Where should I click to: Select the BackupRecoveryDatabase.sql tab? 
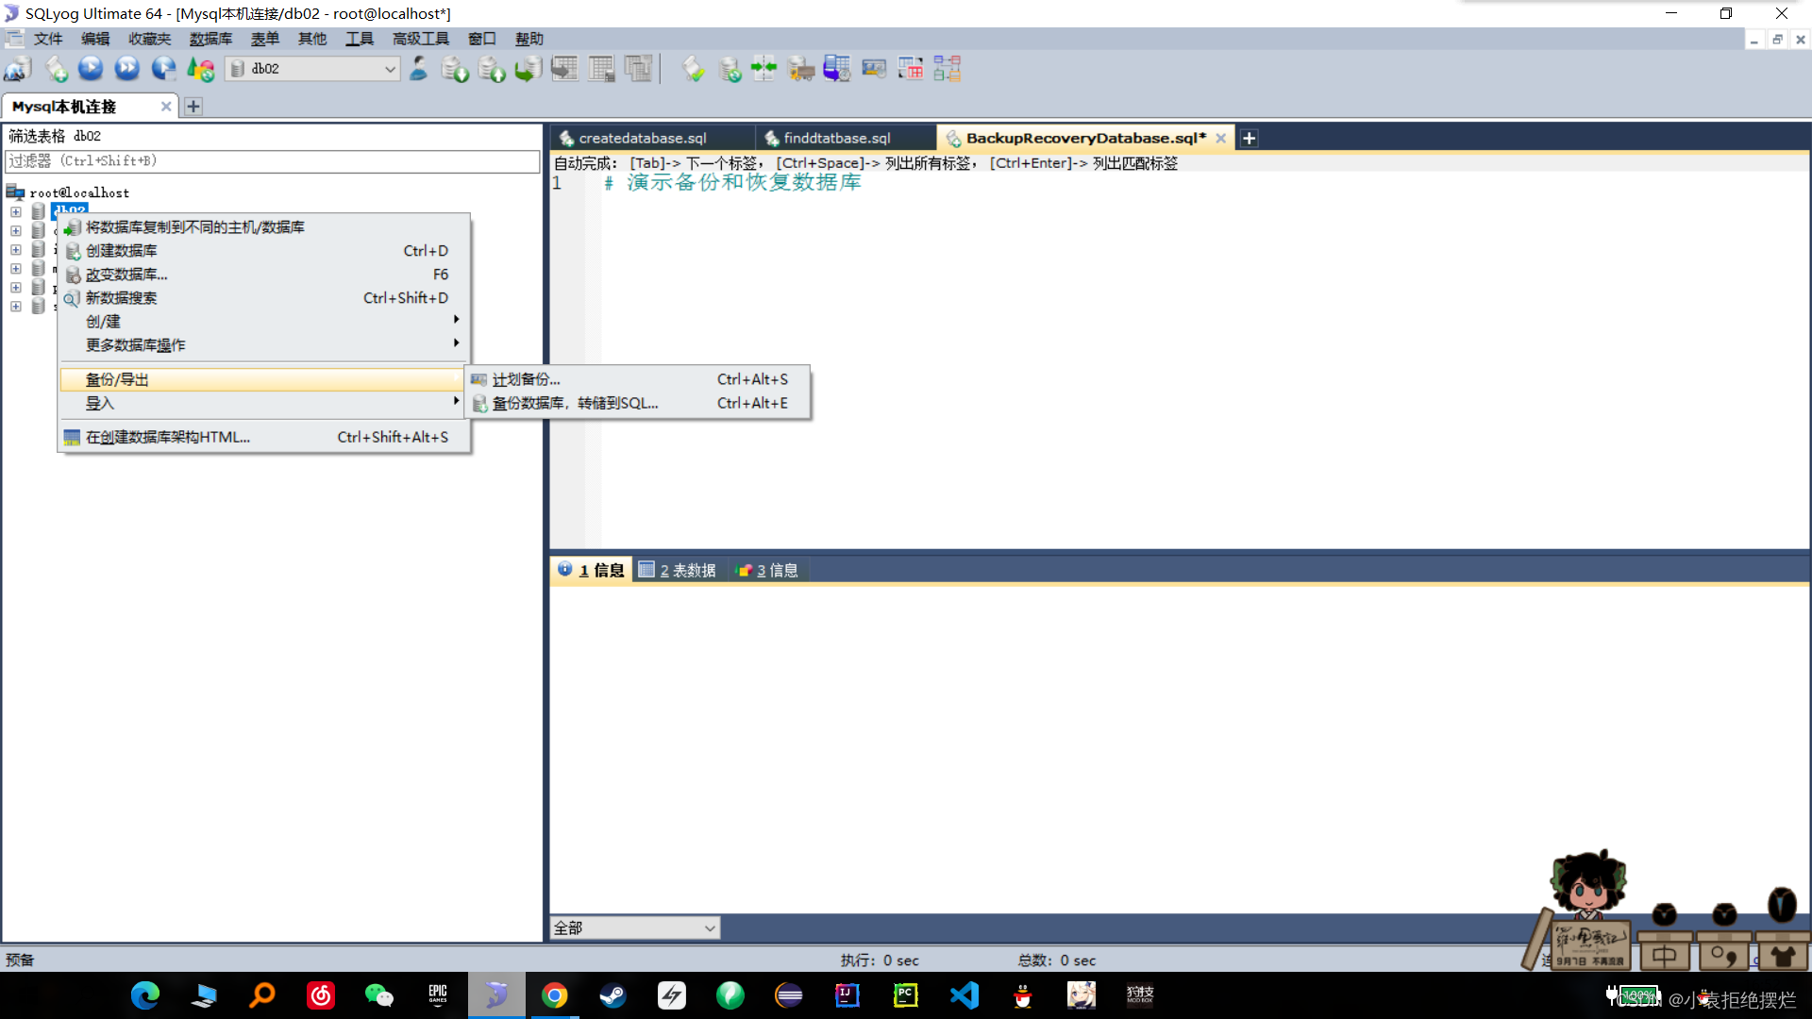1085,138
